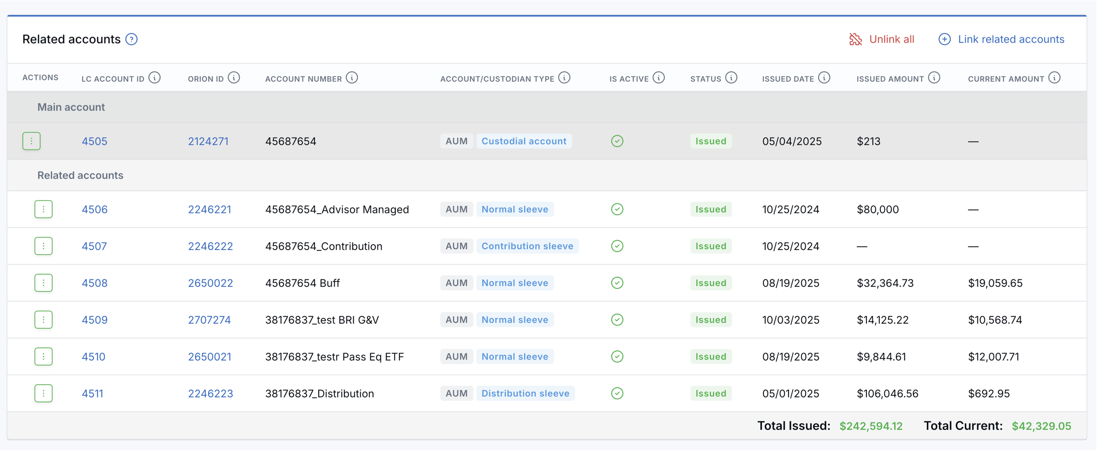Click the Main account group header

547,107
